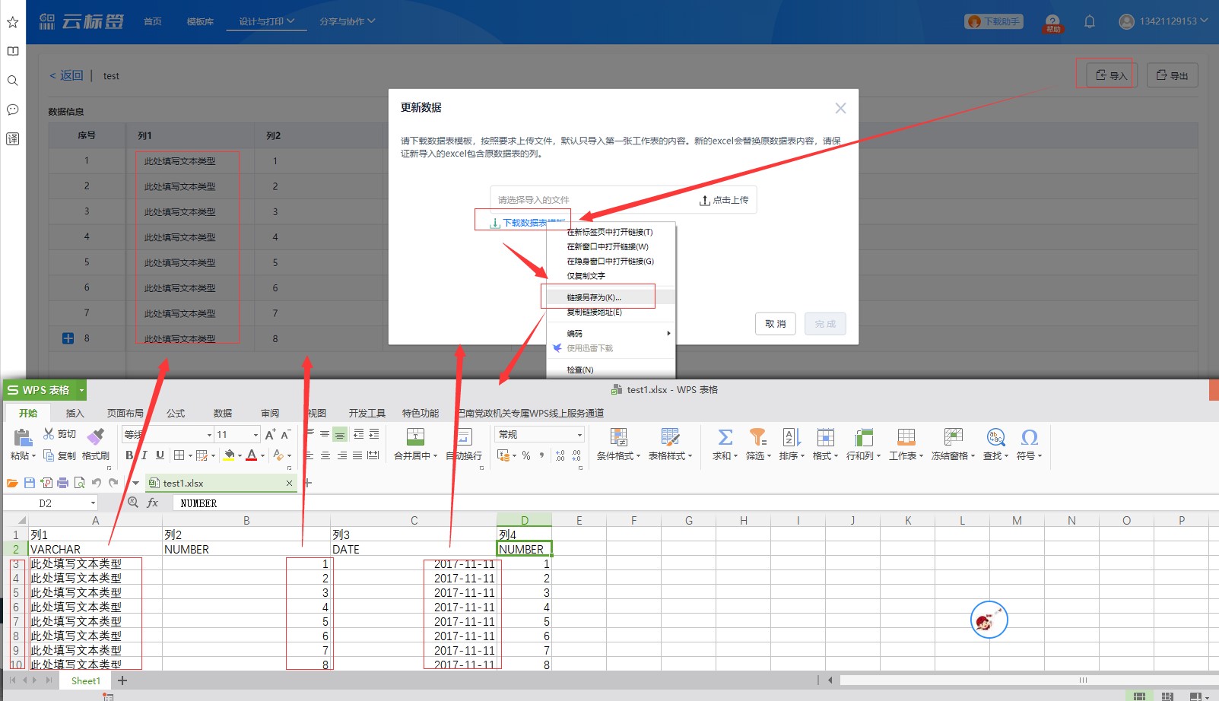Image resolution: width=1219 pixels, height=701 pixels.
Task: Open the chat bubble icon in sidebar
Action: point(13,109)
